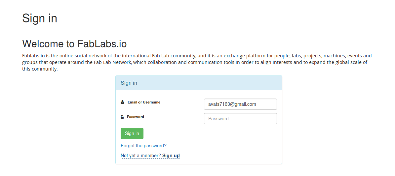Click the large Sign in page heading
This screenshot has height=176, width=395.
(x=40, y=18)
